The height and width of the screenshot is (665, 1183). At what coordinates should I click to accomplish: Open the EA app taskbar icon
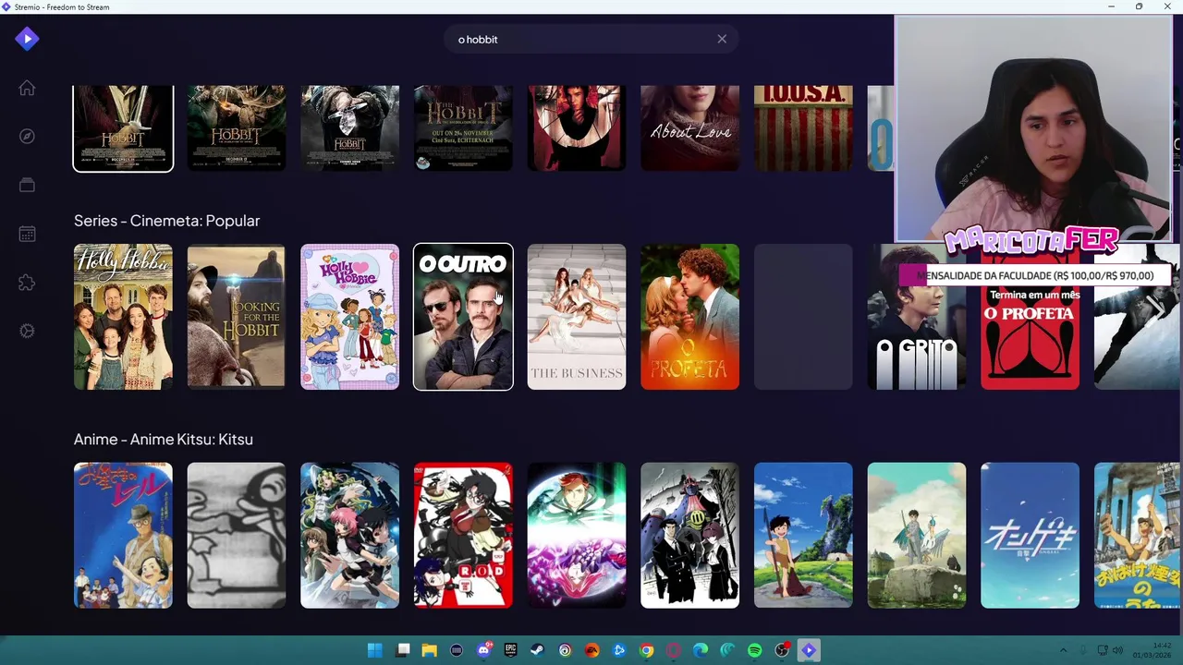coord(592,650)
